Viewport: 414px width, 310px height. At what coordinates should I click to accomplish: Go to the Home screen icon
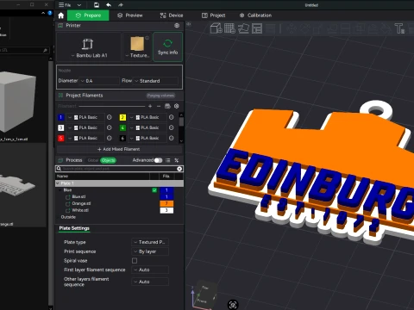point(60,15)
